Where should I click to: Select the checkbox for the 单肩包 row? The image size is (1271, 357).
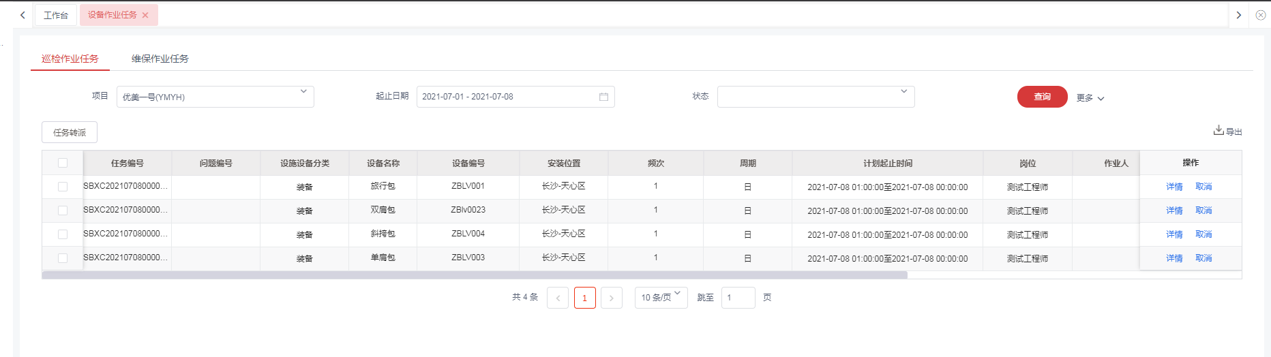tap(63, 258)
